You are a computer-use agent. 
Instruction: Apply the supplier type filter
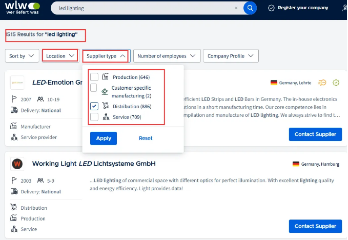pos(104,138)
